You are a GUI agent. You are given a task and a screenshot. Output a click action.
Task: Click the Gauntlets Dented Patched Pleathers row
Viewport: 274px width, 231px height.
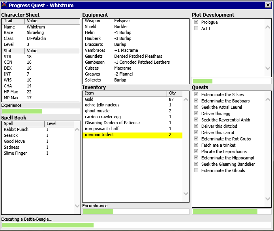click(136, 57)
